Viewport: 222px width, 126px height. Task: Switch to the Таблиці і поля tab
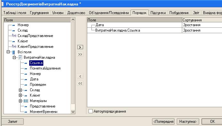[x=15, y=13]
